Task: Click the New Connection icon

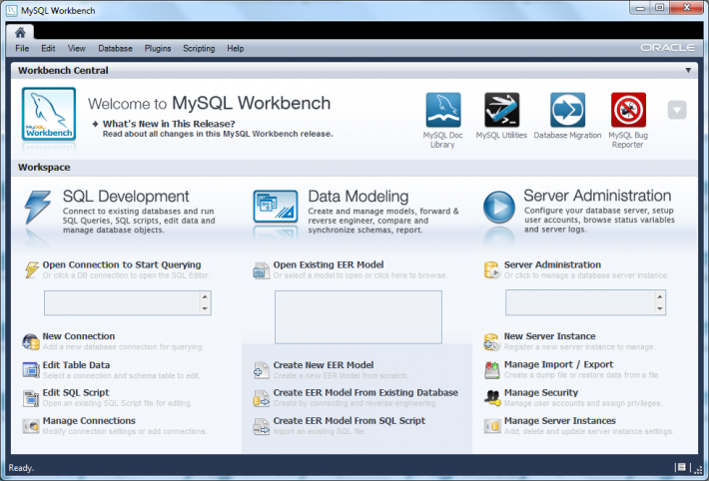Action: (x=31, y=341)
